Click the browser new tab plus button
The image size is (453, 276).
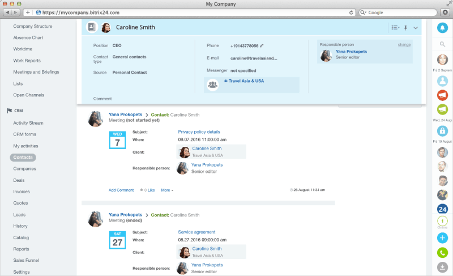click(x=28, y=12)
